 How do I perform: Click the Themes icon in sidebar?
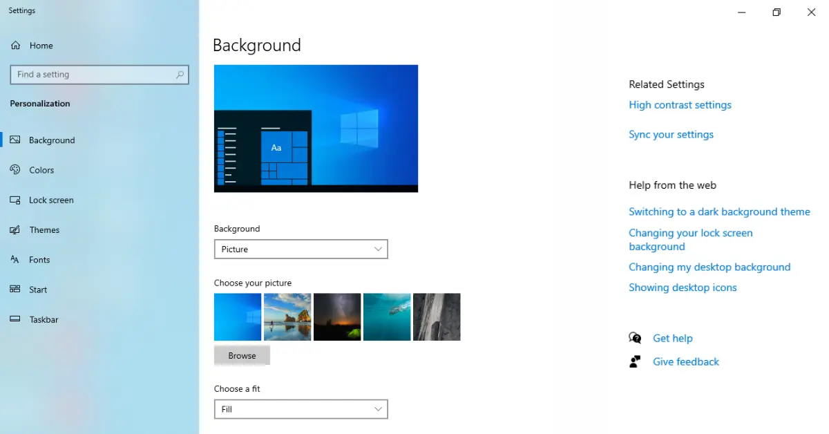[15, 230]
